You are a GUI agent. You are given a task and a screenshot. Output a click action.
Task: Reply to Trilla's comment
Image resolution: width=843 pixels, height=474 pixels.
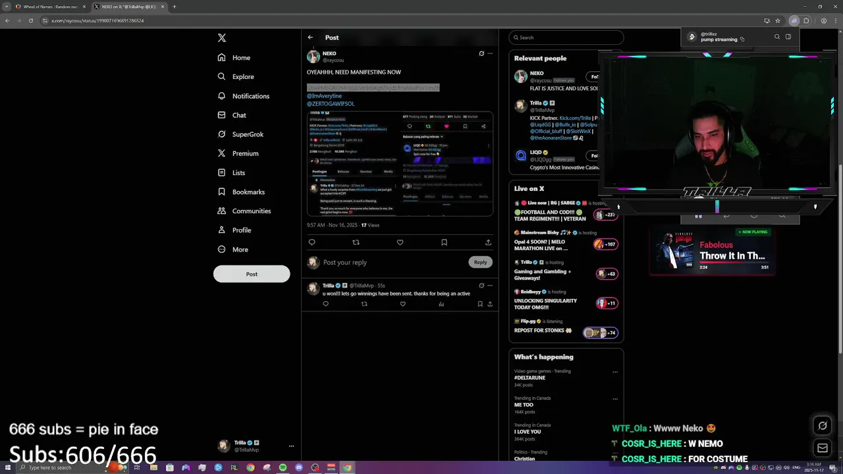pyautogui.click(x=325, y=304)
